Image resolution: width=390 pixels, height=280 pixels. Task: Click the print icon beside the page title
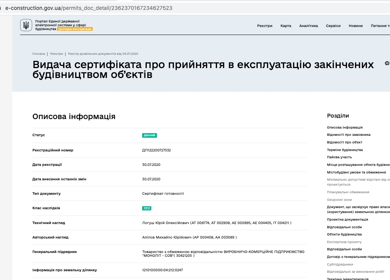387,63
